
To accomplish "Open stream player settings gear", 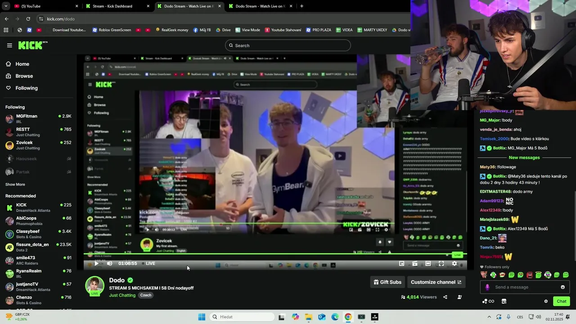I will (x=454, y=264).
